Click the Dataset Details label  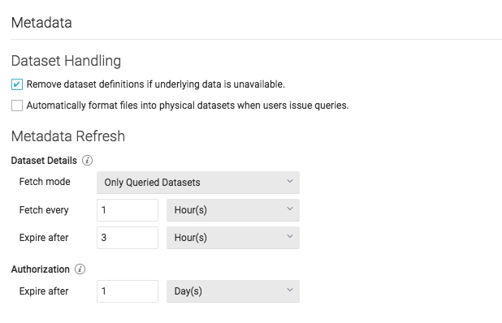pos(44,160)
